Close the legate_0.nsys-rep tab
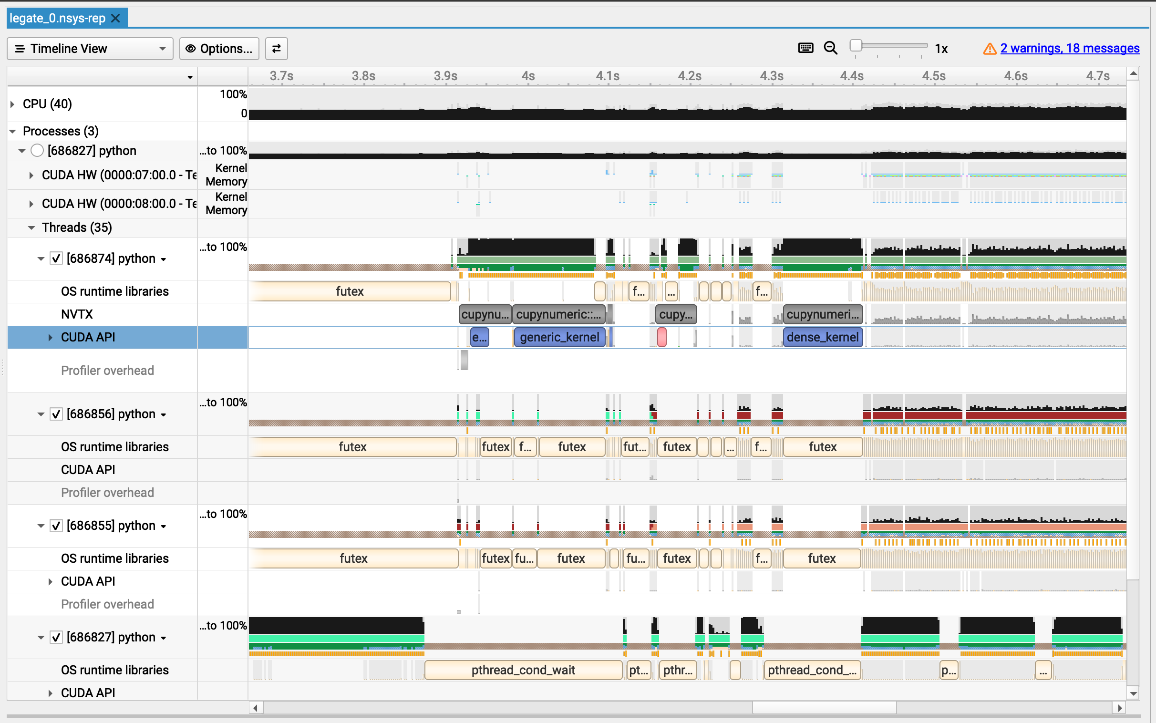 [116, 18]
